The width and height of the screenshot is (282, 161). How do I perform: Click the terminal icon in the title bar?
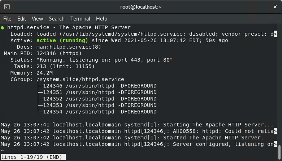(7, 7)
